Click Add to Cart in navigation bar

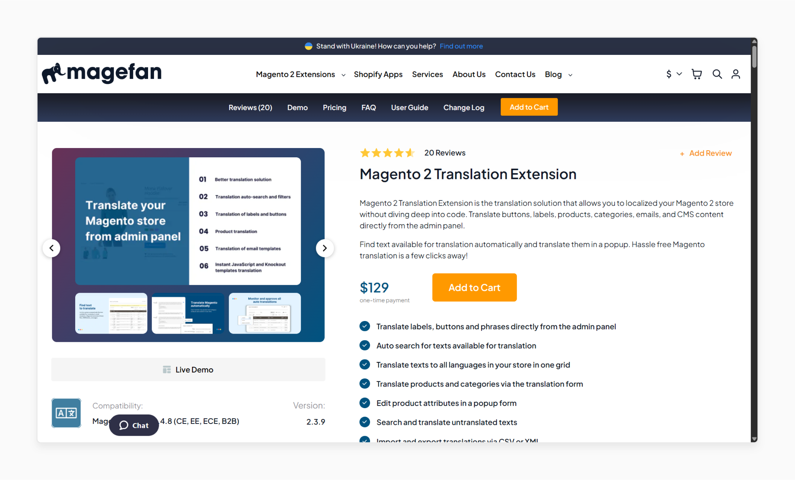529,107
